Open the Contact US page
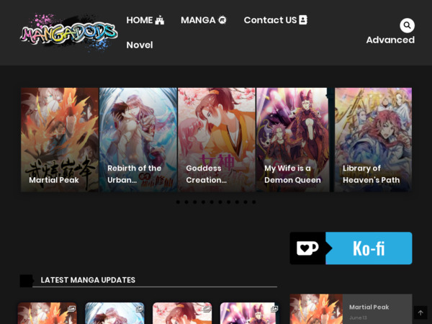Image resolution: width=432 pixels, height=324 pixels. click(276, 20)
